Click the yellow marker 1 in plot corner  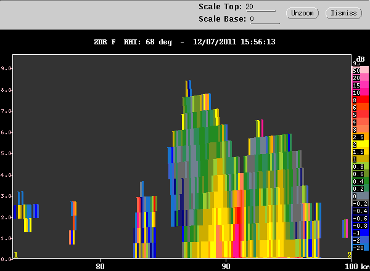(16, 255)
